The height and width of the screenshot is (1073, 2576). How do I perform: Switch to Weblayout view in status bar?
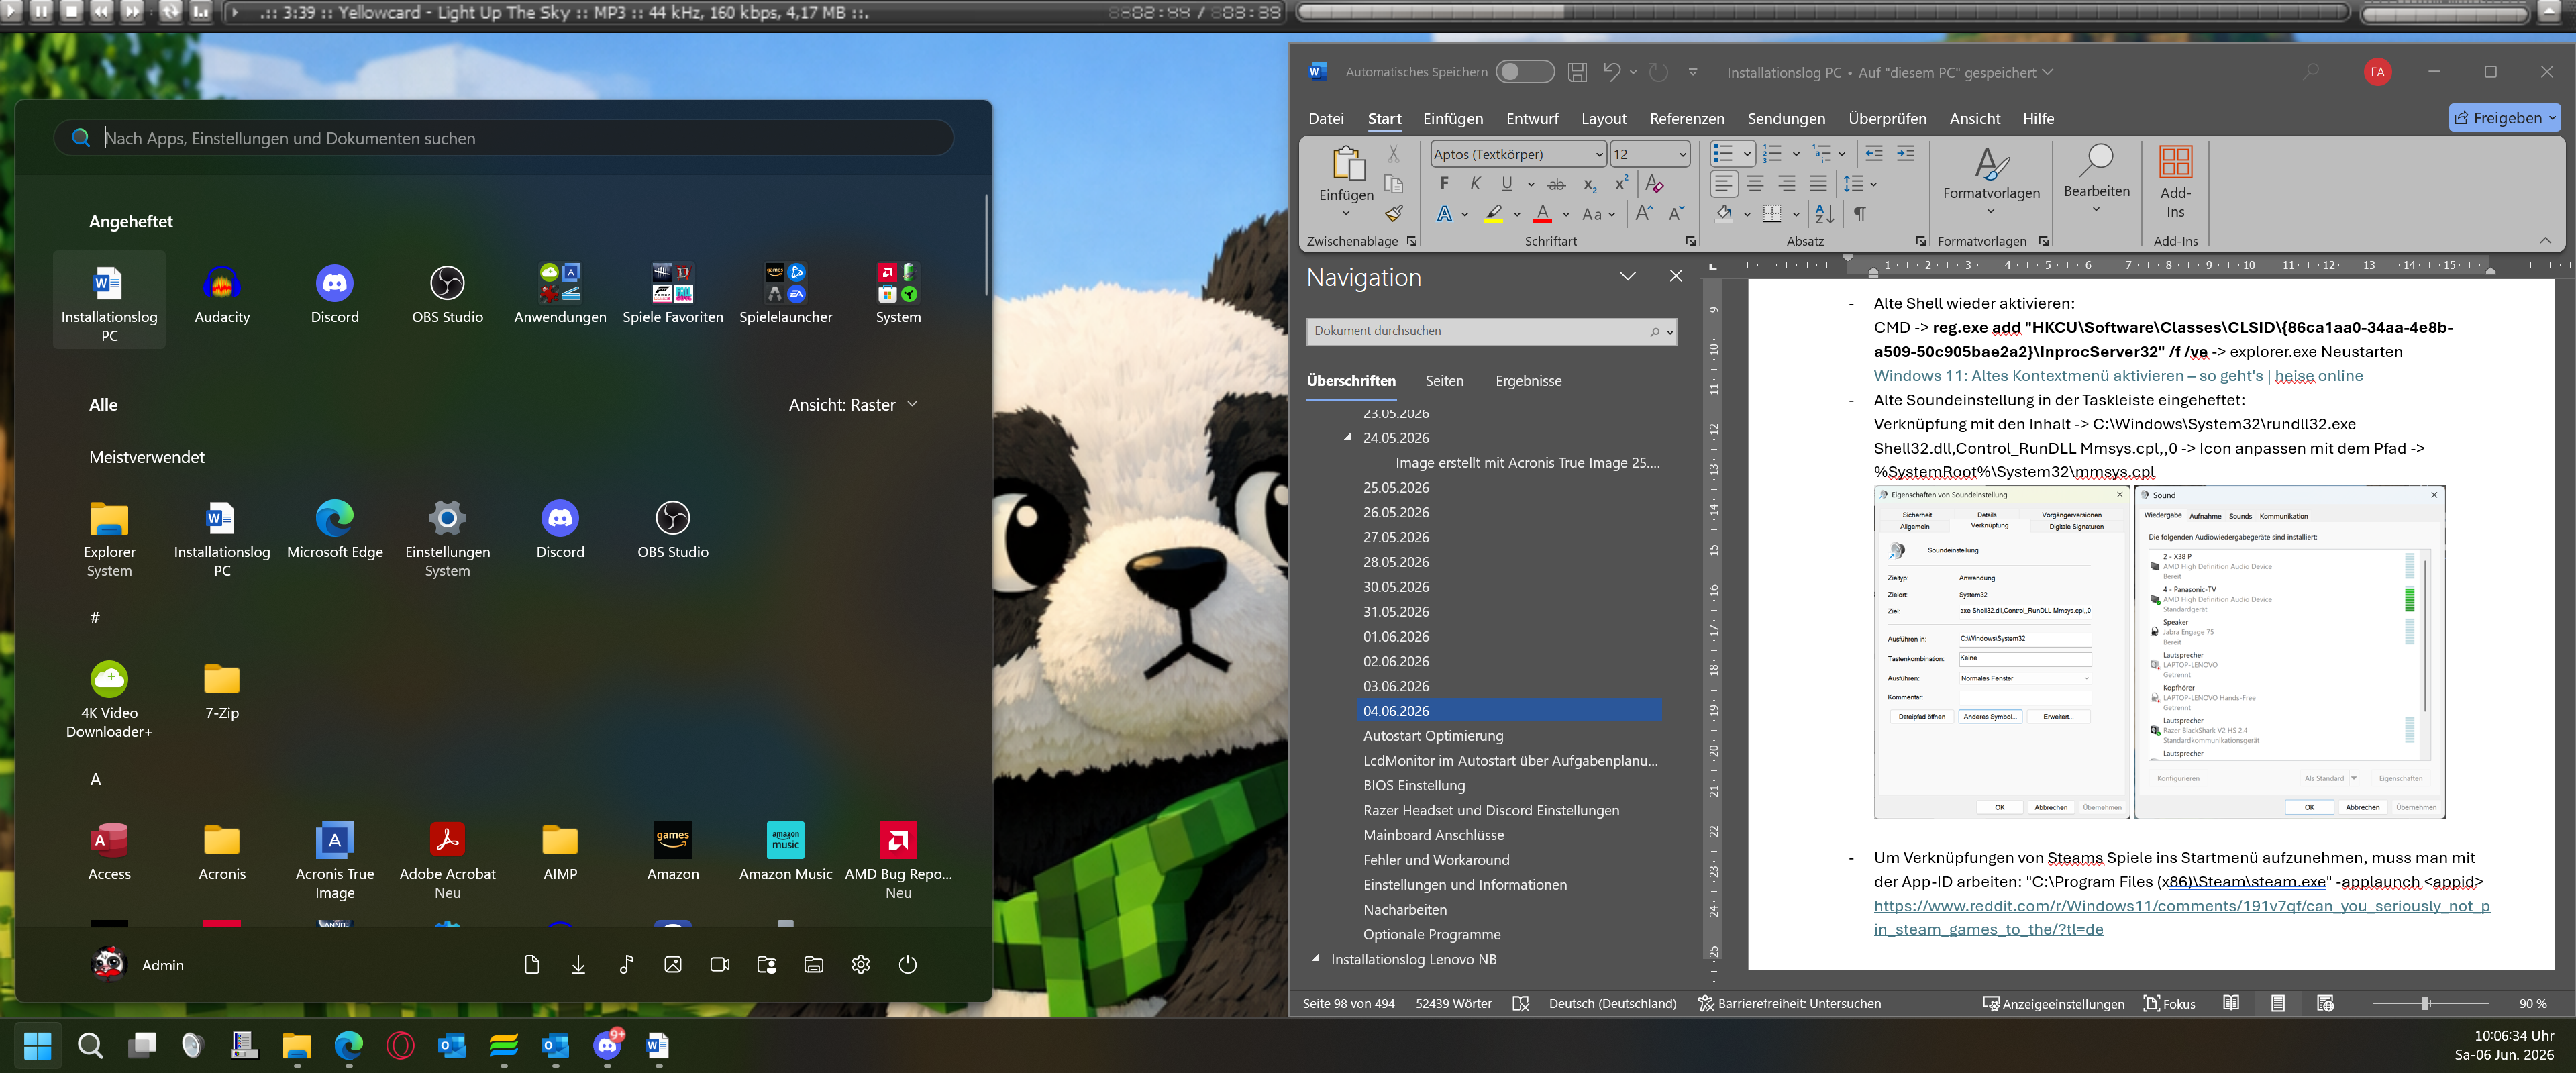click(x=2325, y=1003)
